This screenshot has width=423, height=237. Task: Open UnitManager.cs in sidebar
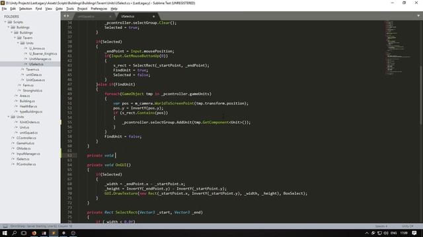pyautogui.click(x=40, y=59)
